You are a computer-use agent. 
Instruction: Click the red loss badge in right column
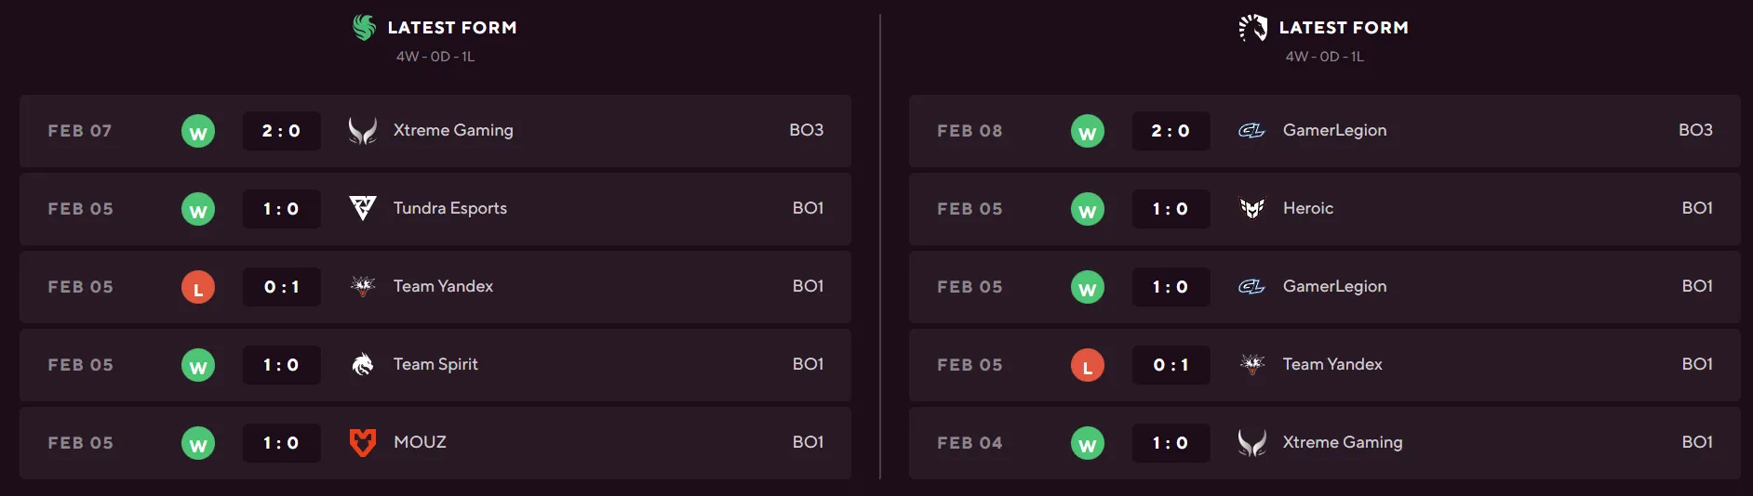[1088, 366]
